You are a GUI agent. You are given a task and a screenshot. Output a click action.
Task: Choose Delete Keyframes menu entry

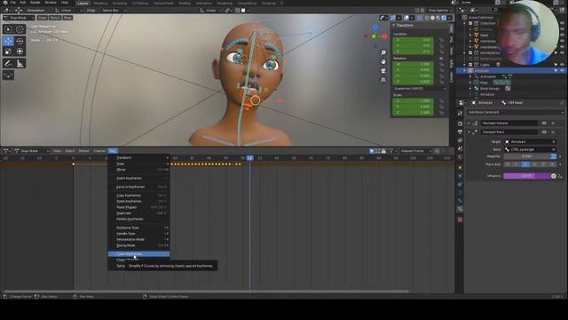(x=138, y=220)
